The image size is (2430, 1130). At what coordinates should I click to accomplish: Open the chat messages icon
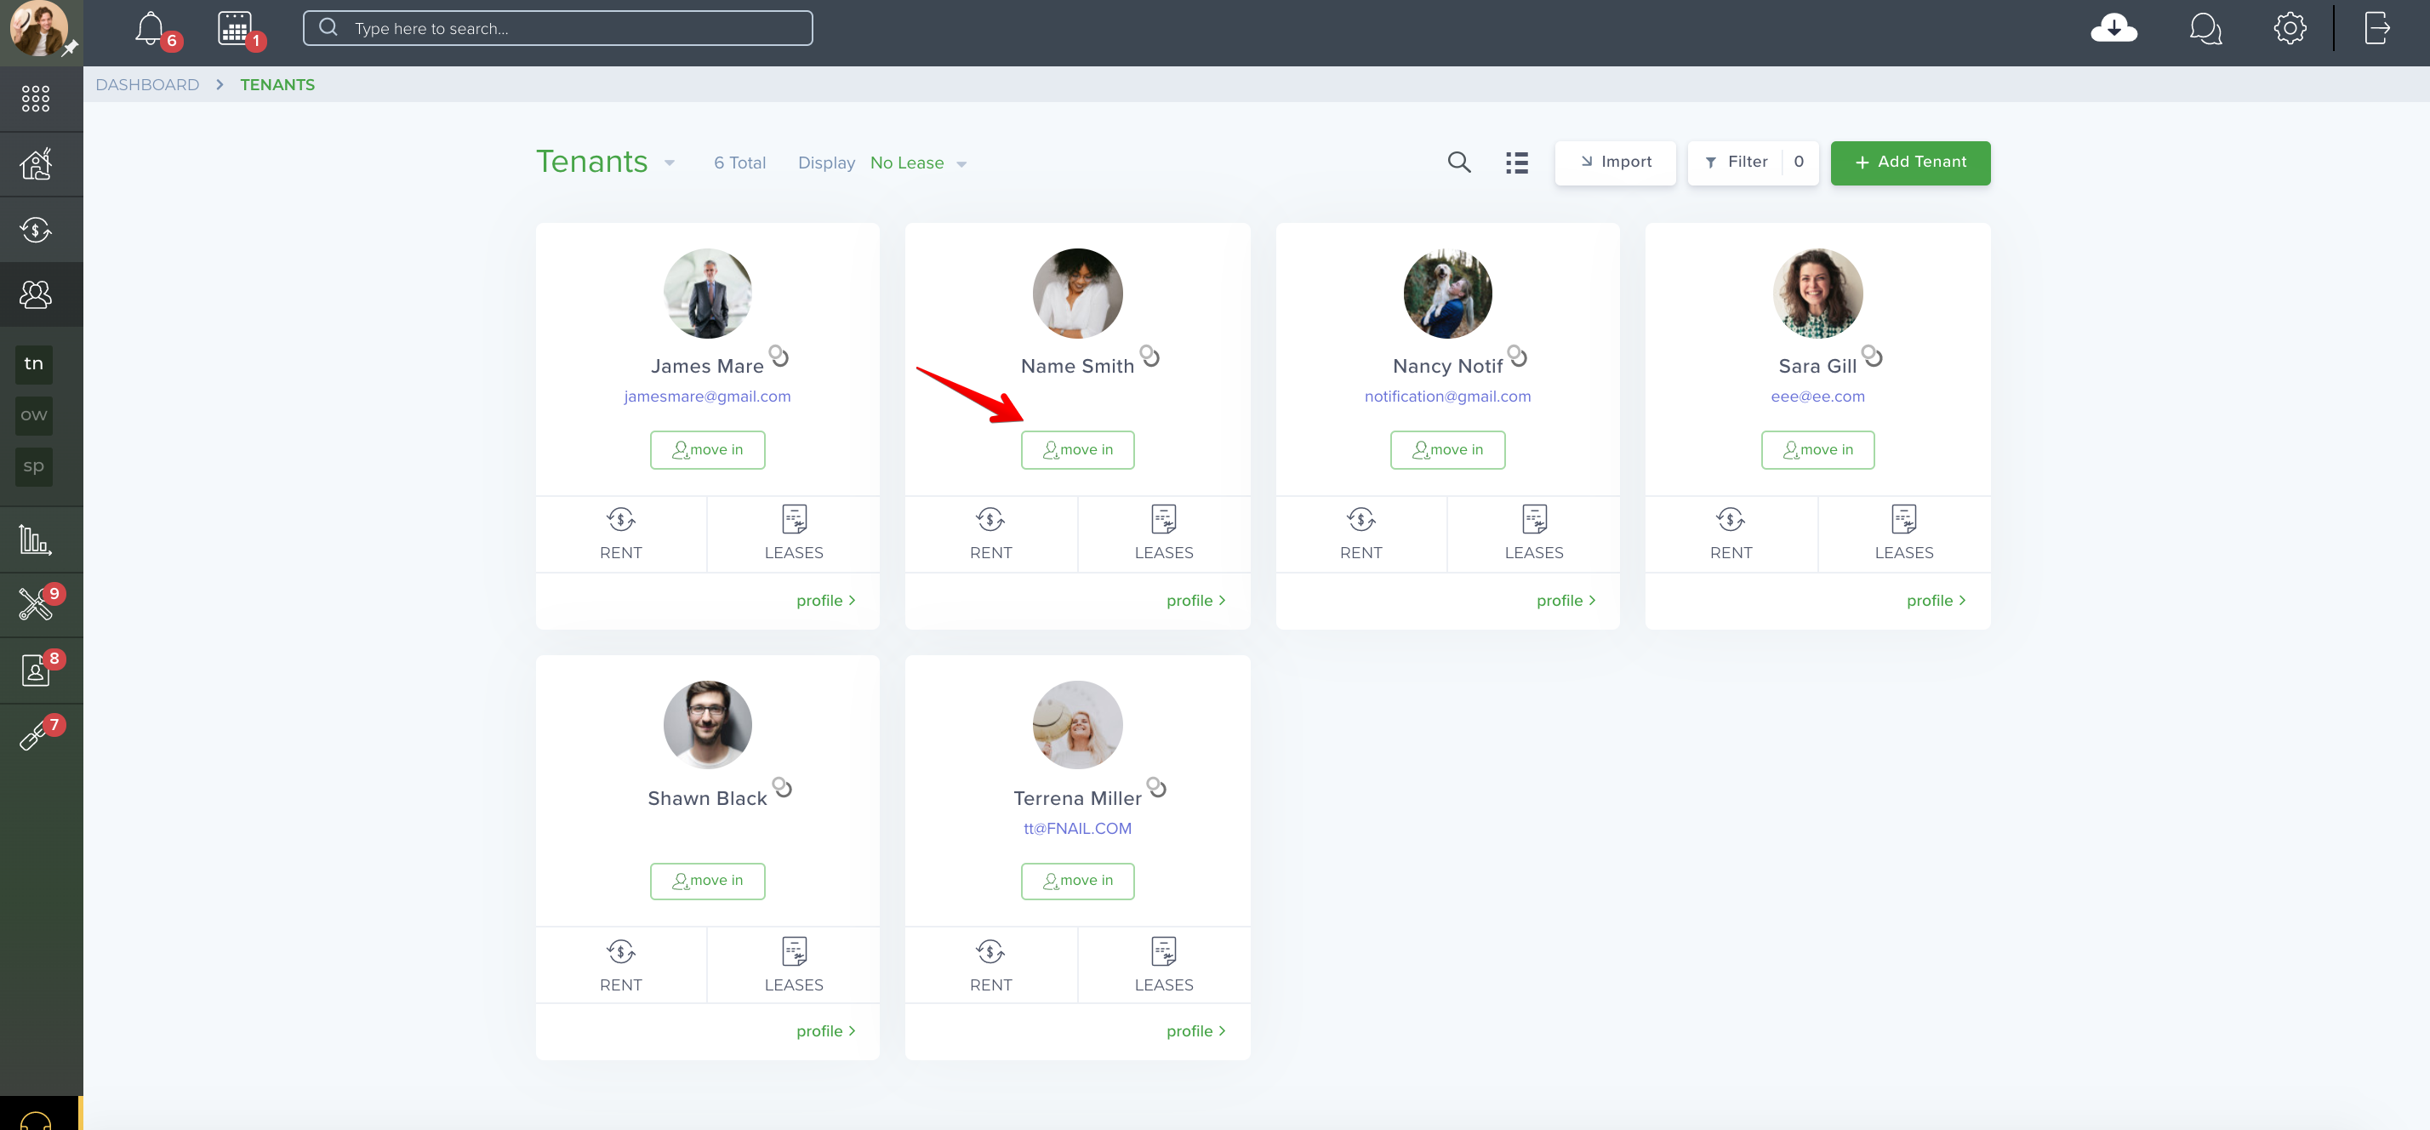coord(2205,29)
